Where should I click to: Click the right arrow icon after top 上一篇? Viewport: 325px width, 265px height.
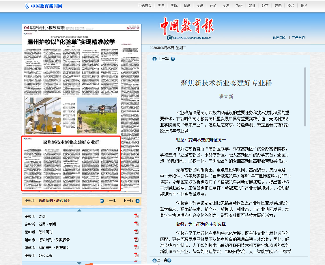point(173,59)
